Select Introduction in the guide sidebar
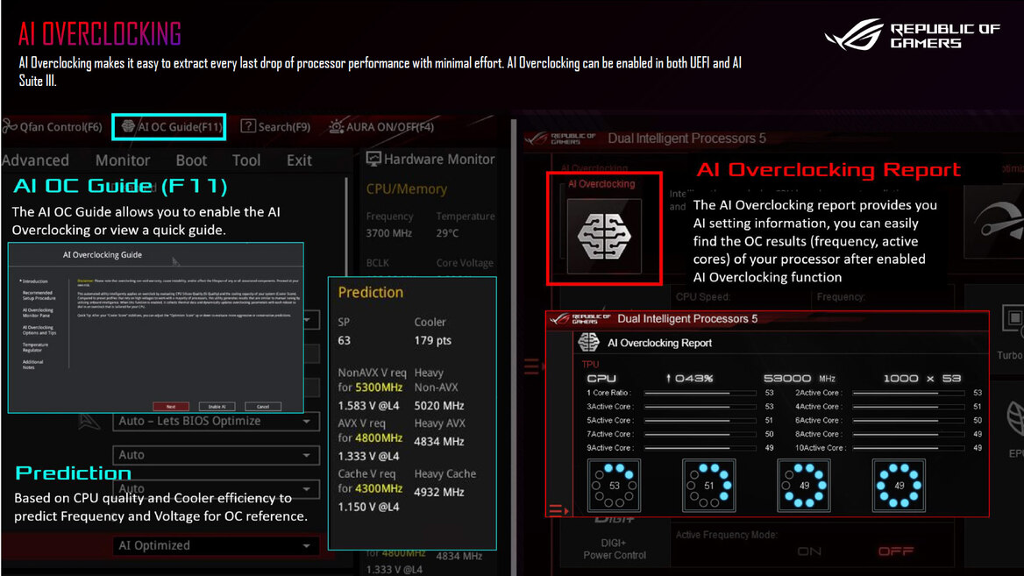Screen dimensions: 1024x576 pyautogui.click(x=34, y=281)
